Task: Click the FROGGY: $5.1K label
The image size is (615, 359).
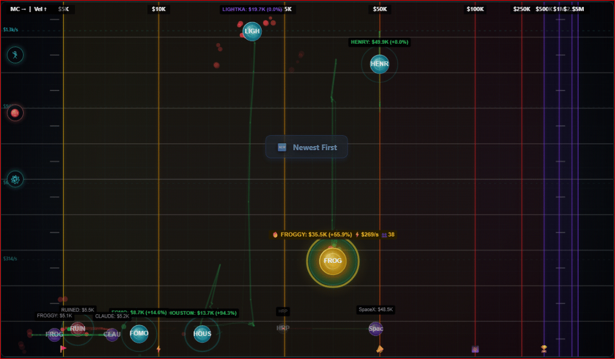Action: [54, 315]
